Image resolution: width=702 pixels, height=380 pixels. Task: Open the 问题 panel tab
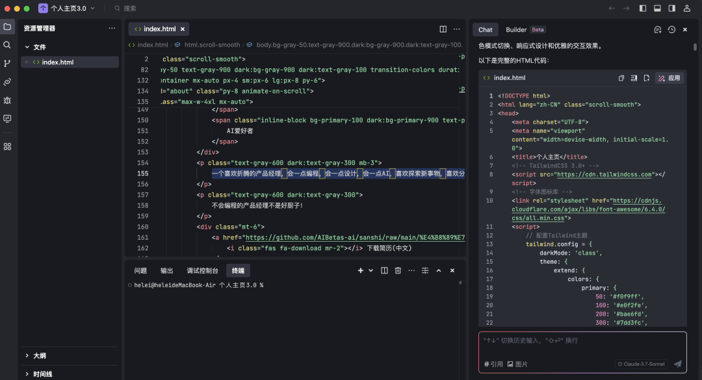click(x=140, y=270)
